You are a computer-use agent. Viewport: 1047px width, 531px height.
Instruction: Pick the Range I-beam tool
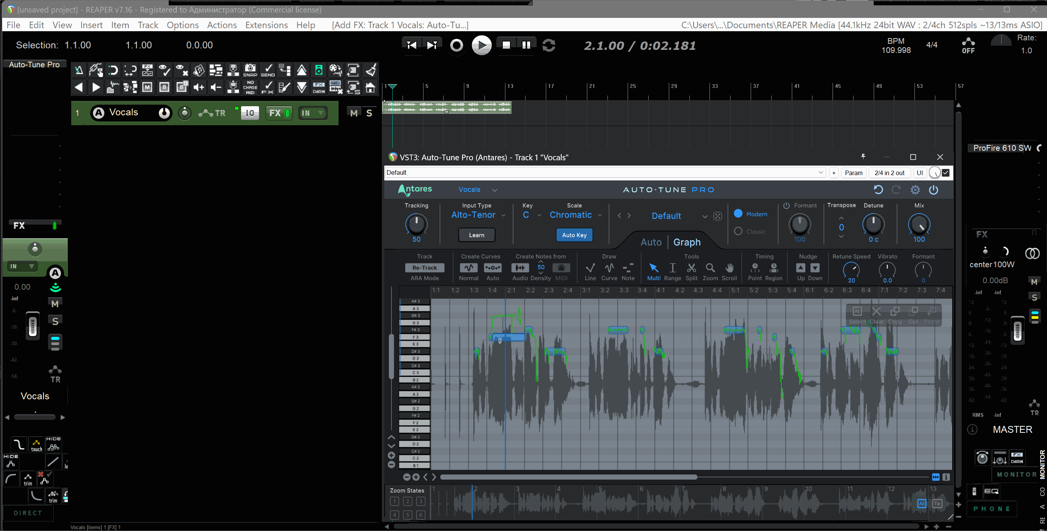pos(672,268)
